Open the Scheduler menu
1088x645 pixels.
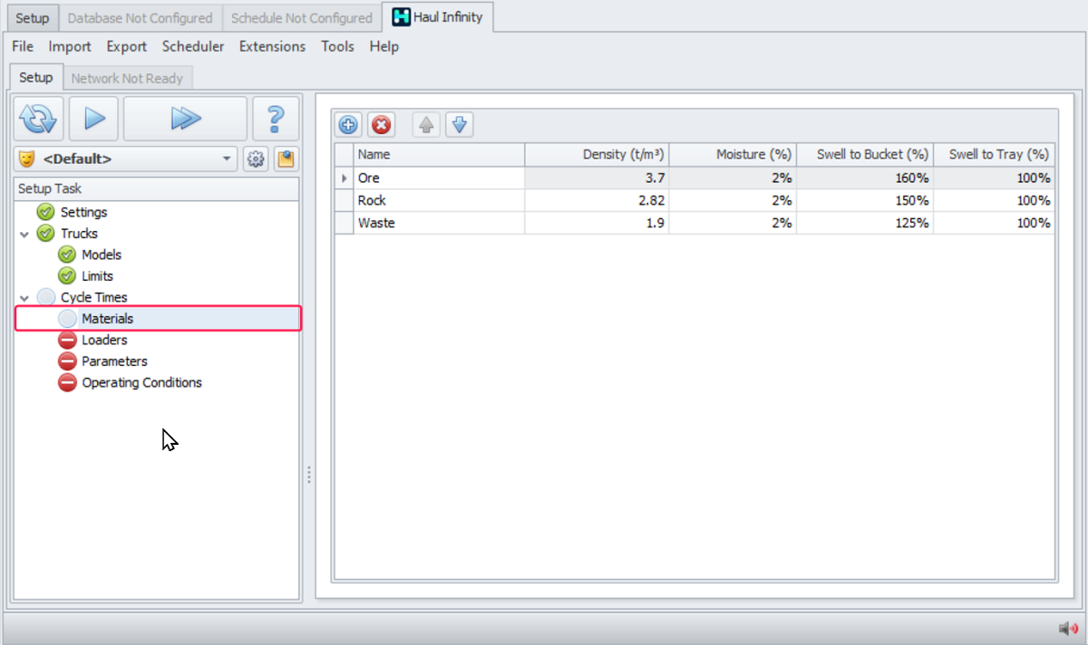click(192, 46)
